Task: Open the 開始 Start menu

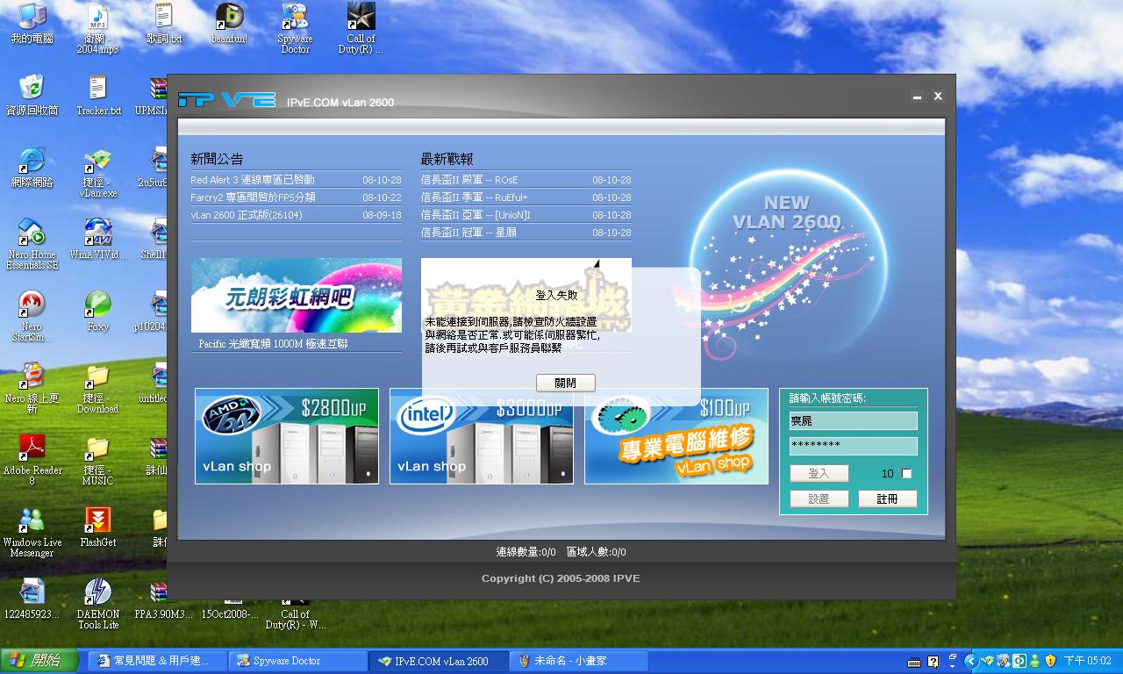Action: pyautogui.click(x=35, y=661)
